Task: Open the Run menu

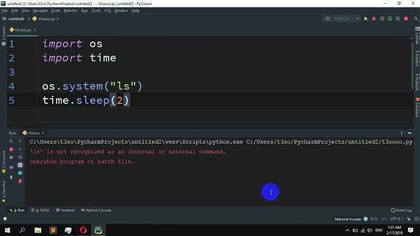Action: pos(85,11)
